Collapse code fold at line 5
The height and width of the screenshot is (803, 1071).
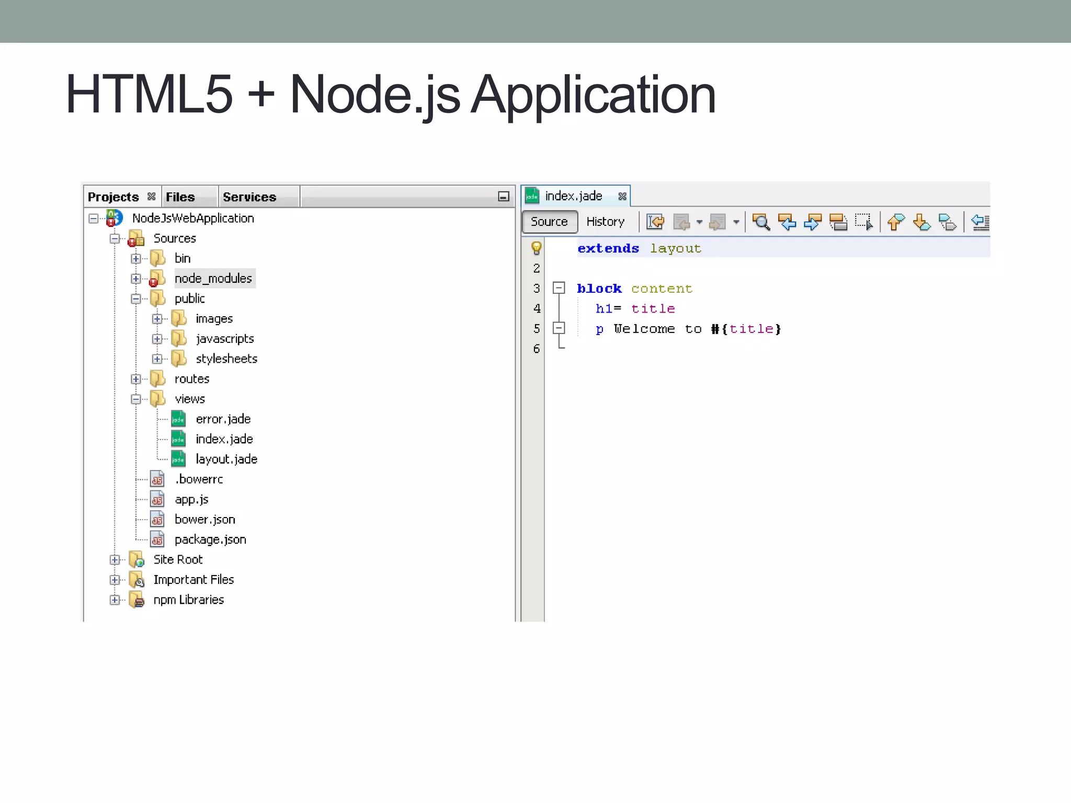pos(559,328)
